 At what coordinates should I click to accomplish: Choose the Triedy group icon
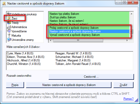(9, 23)
